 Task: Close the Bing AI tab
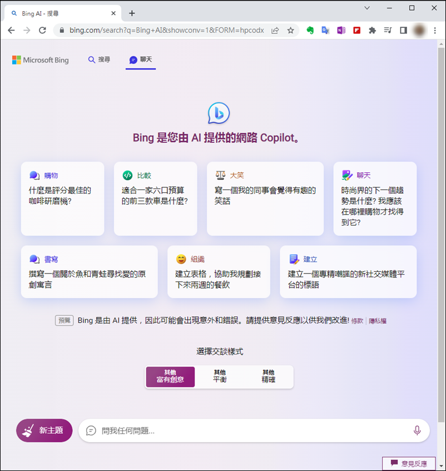tap(113, 13)
